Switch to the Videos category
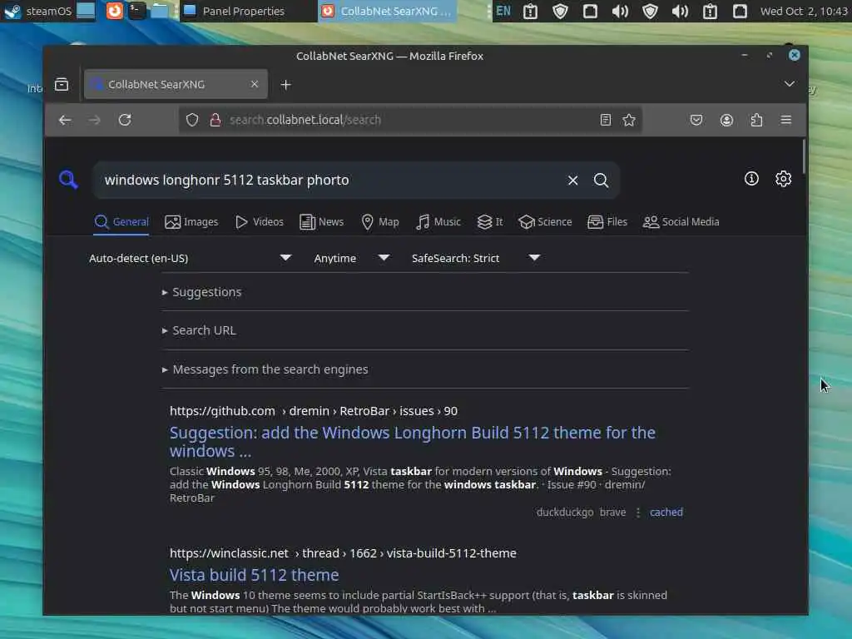852x639 pixels. (x=260, y=221)
